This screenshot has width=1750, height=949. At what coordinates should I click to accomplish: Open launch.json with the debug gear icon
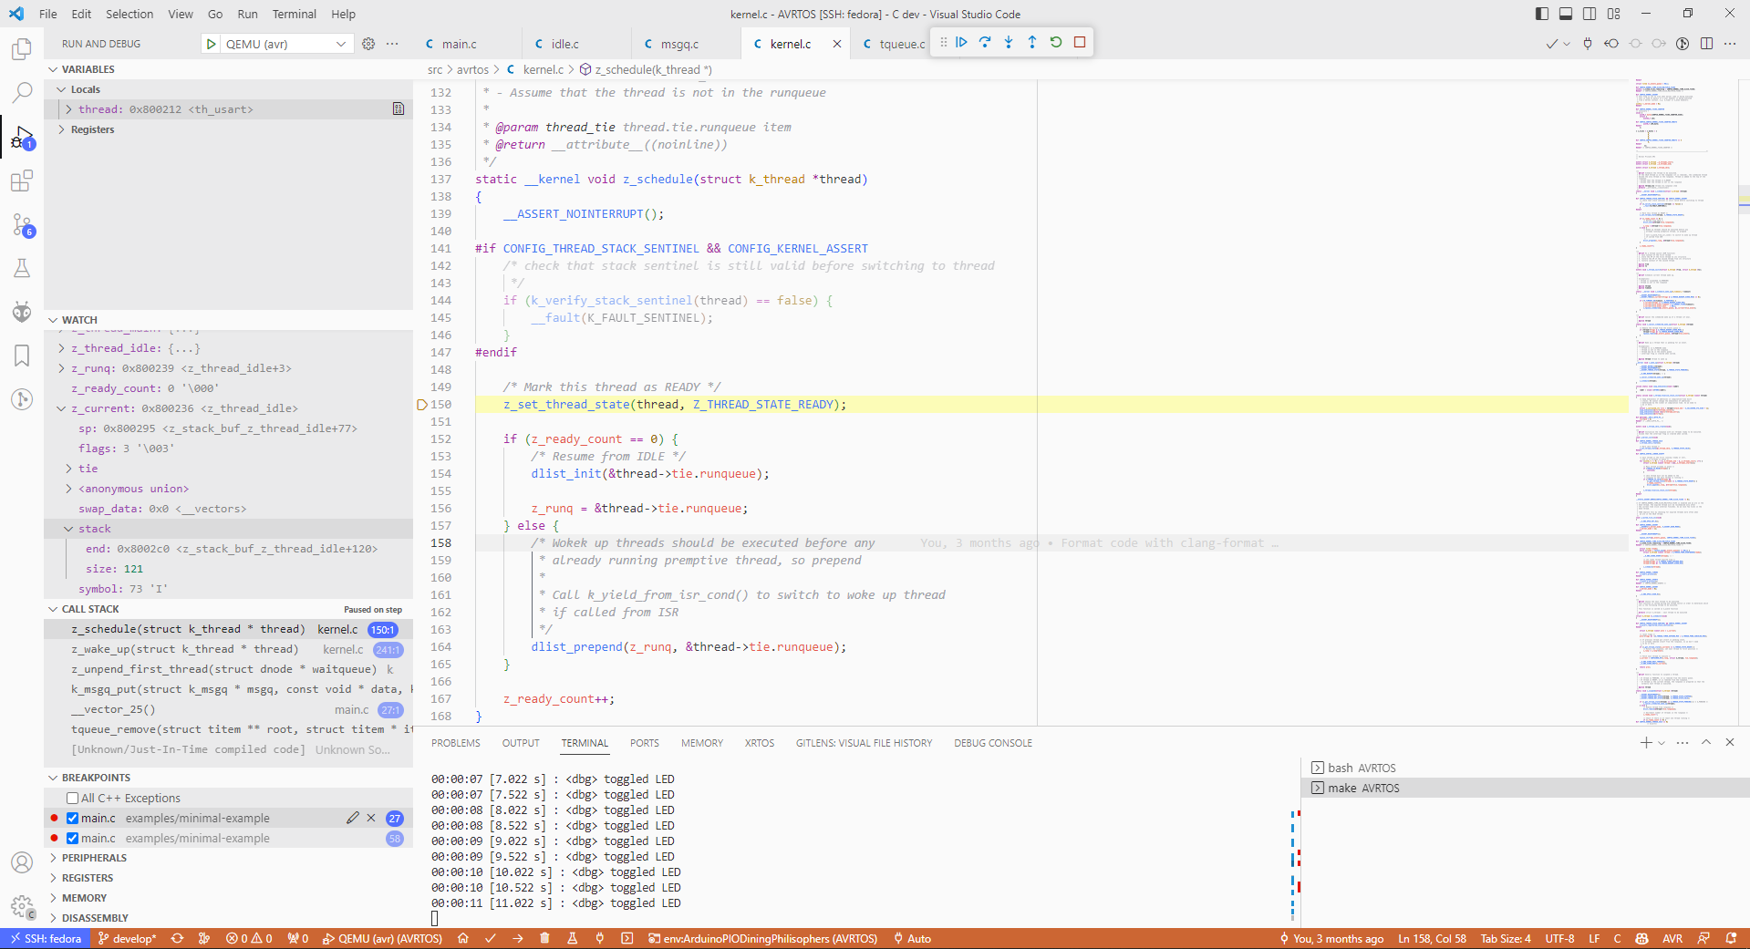[x=368, y=44]
